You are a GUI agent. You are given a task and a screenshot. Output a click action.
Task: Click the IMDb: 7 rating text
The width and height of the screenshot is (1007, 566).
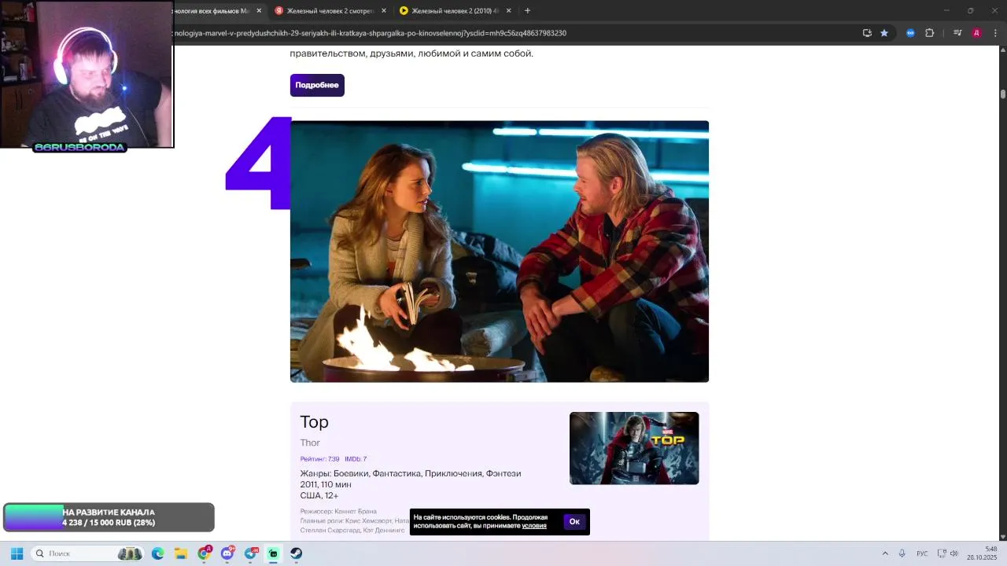(356, 459)
